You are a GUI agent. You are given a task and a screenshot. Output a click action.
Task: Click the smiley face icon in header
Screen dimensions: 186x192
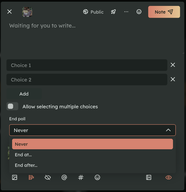139,12
